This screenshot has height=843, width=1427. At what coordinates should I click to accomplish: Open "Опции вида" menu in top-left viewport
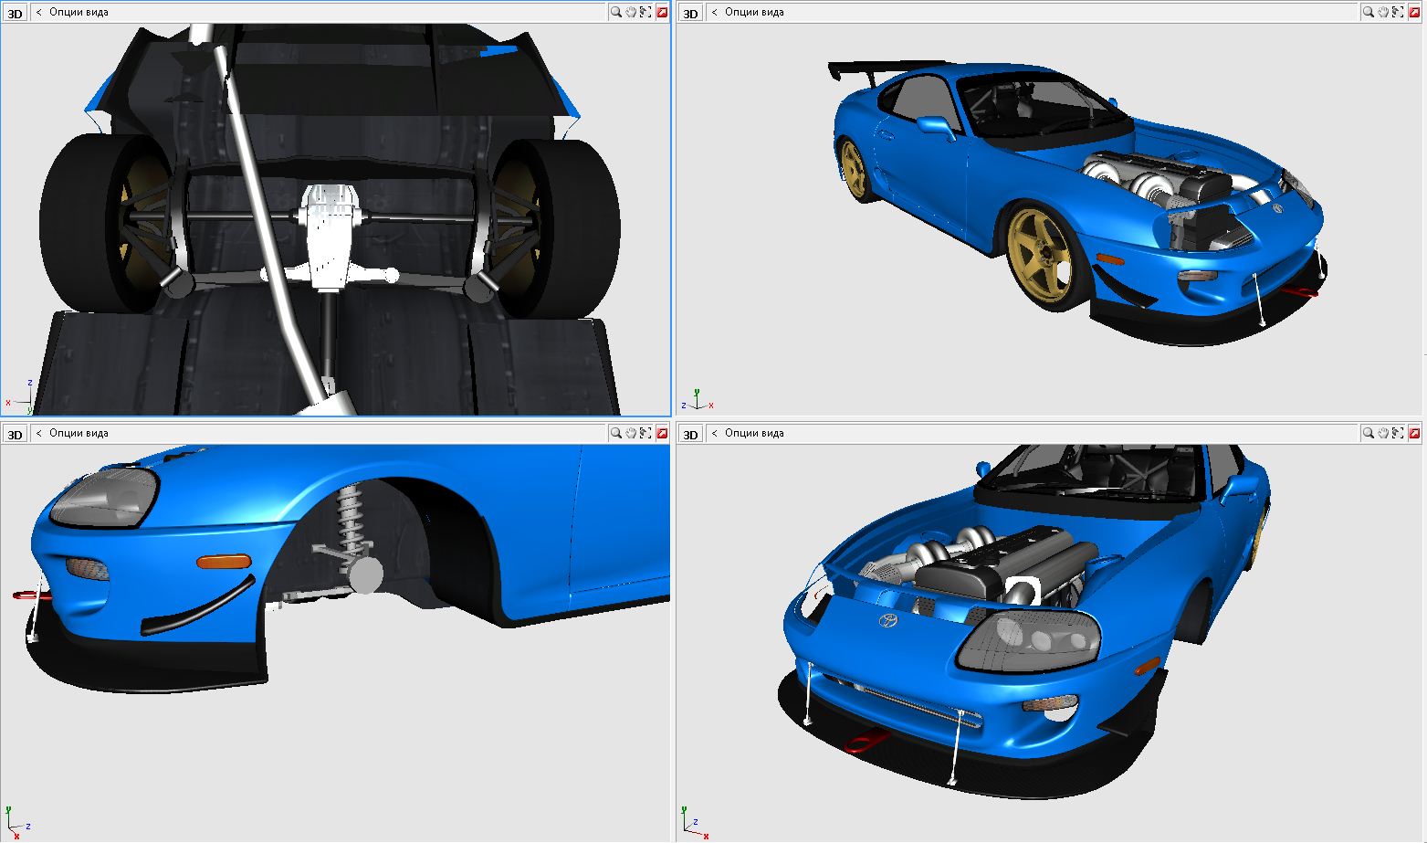tap(79, 13)
